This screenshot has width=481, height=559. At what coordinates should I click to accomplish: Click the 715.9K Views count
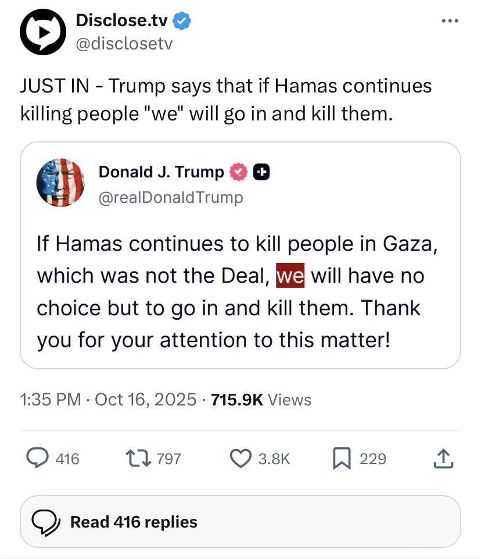(x=261, y=400)
